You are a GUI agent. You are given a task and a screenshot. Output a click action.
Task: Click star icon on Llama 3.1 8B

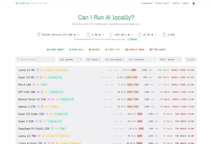(x=41, y=70)
